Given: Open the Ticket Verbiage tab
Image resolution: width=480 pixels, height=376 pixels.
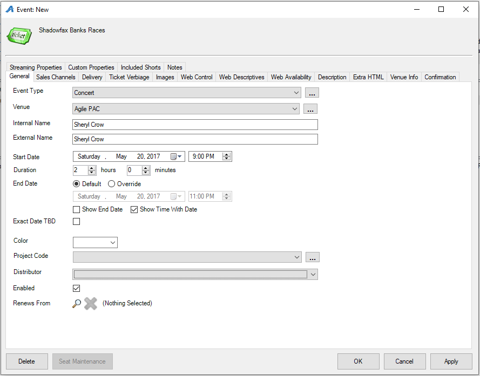Looking at the screenshot, I should (x=129, y=77).
